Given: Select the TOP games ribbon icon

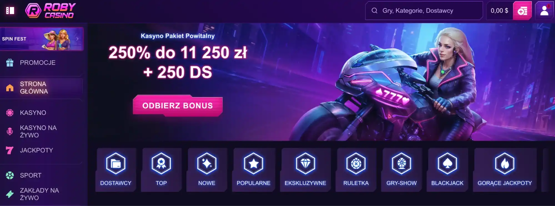Looking at the screenshot, I should pyautogui.click(x=161, y=170).
